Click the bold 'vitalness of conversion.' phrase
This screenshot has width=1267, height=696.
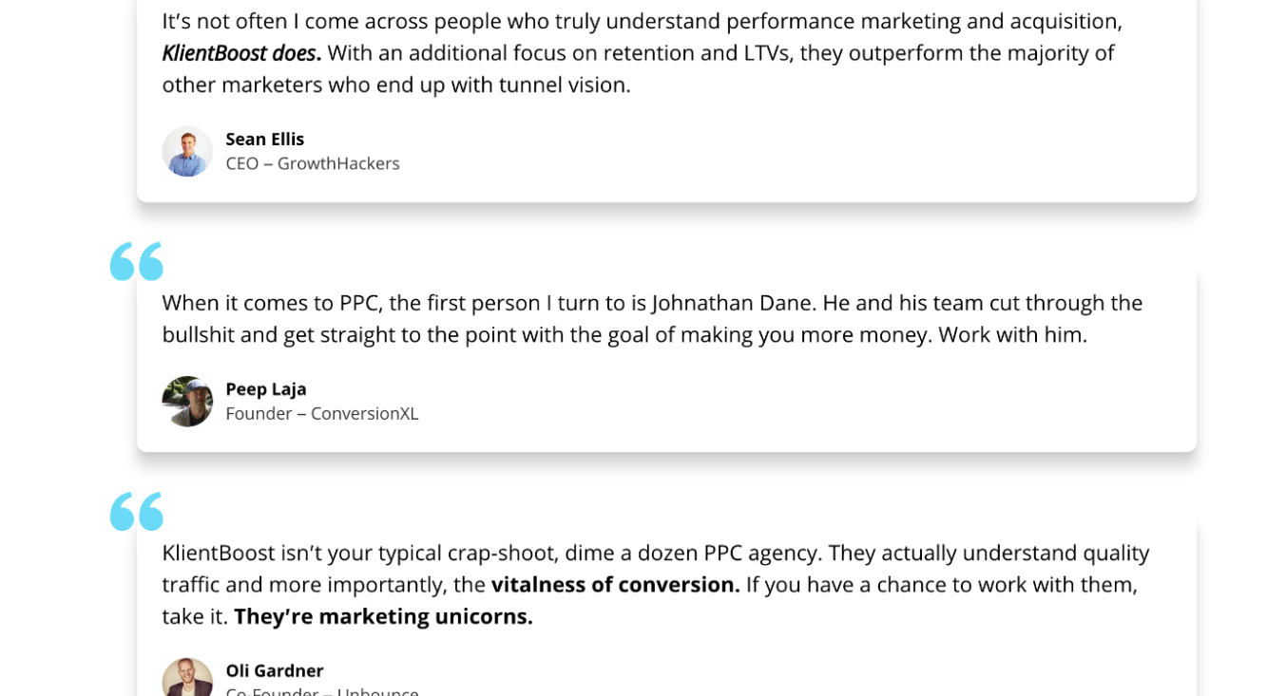coord(616,584)
